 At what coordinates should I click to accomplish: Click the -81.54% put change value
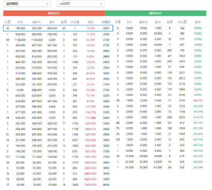coord(198,167)
